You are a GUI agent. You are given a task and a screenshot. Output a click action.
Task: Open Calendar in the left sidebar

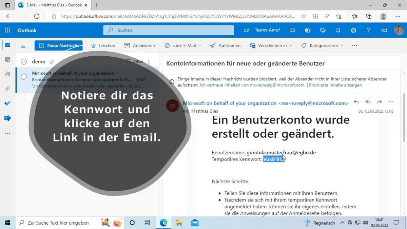7,59
